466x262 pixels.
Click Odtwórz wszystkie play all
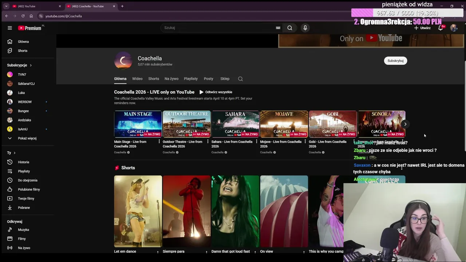[216, 92]
